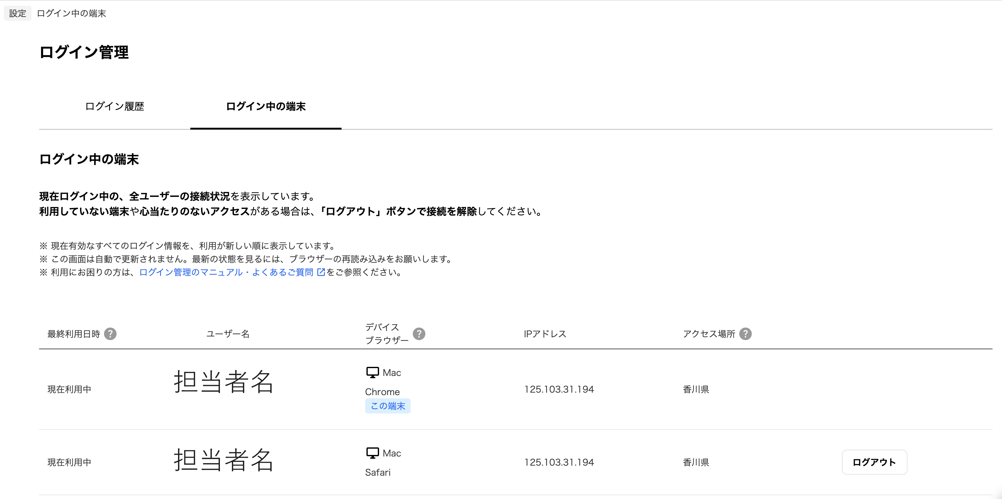Open help tooltip beside 最終利用日時 header
The height and width of the screenshot is (499, 1002).
pos(111,334)
